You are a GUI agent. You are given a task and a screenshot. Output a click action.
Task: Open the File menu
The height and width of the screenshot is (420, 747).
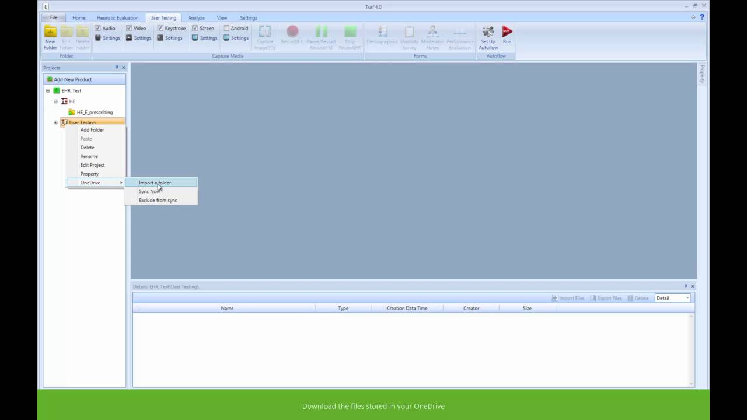[x=54, y=17]
